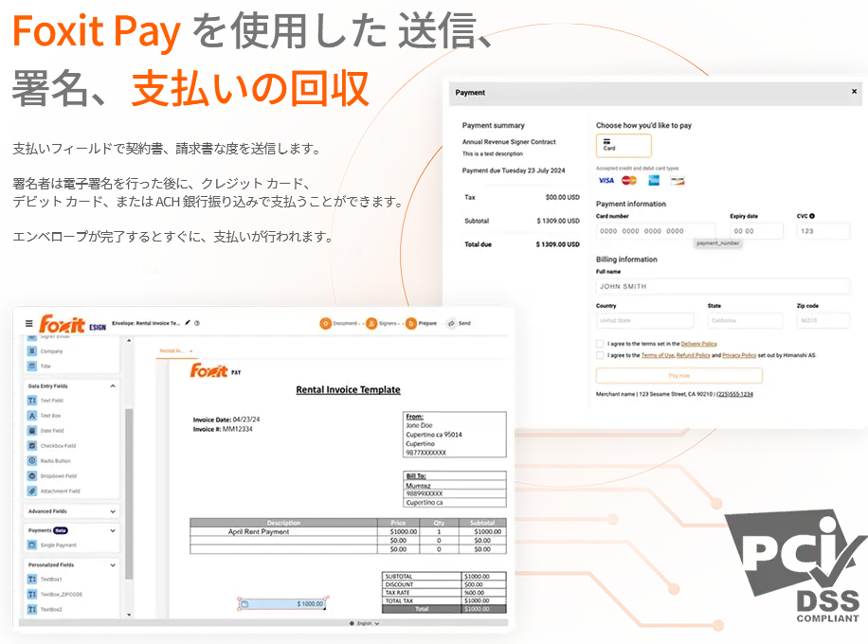The height and width of the screenshot is (644, 868).
Task: Open the Privacy Policy link
Action: [739, 355]
